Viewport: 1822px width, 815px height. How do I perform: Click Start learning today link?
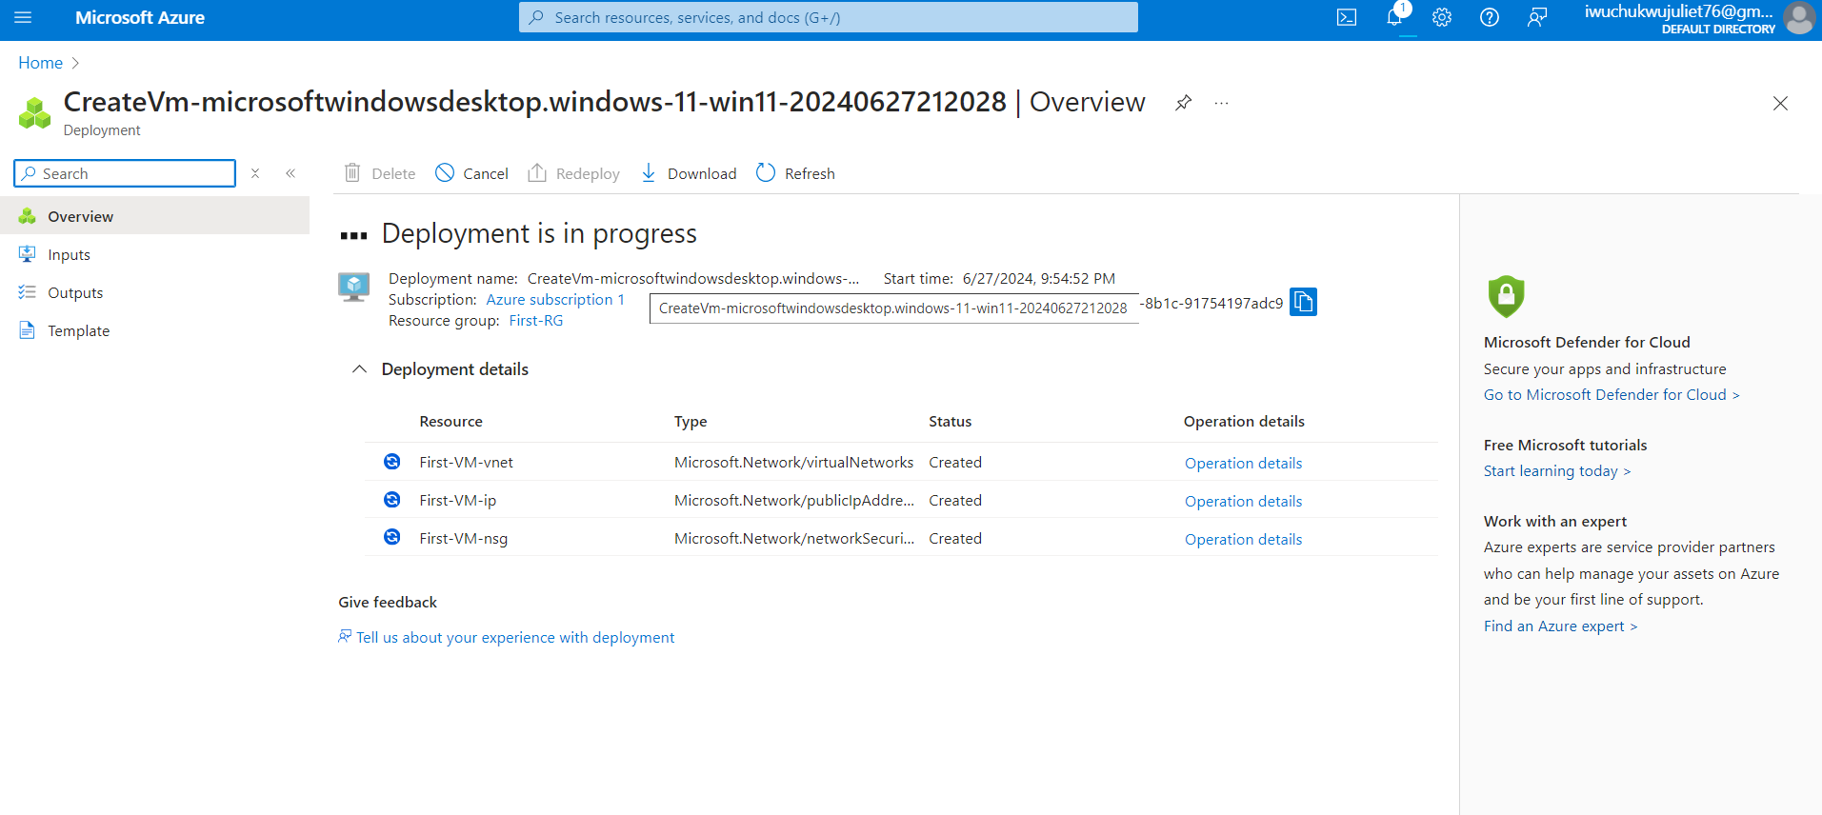coord(1557,471)
